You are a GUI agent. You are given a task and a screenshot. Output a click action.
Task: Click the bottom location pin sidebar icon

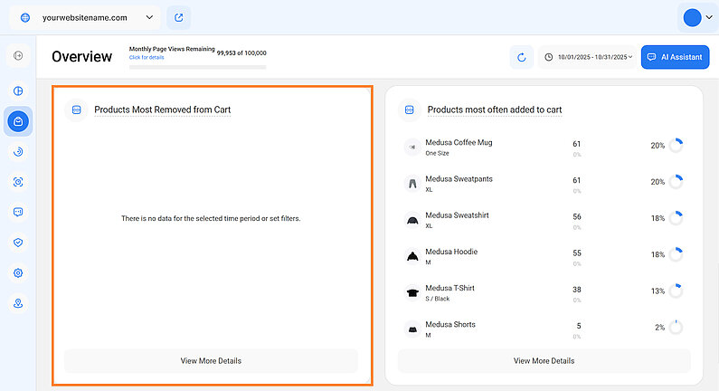18,303
